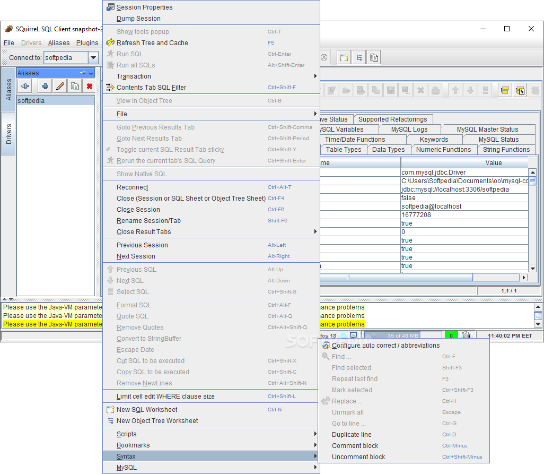544x474 pixels.
Task: Click Reconnect menu item
Action: 211,187
